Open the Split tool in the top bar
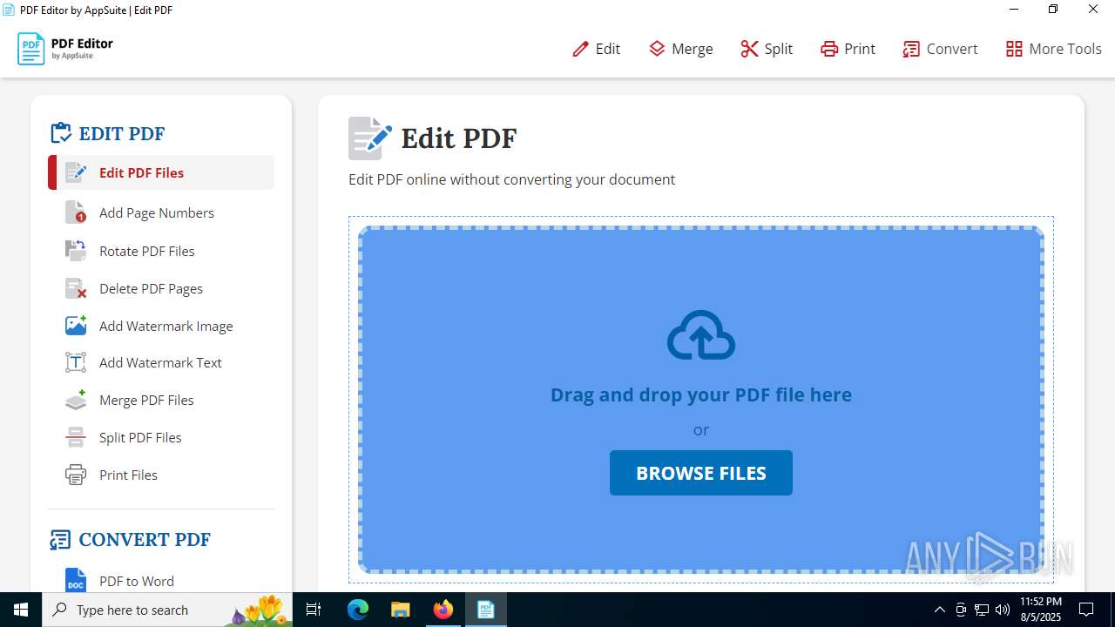This screenshot has height=627, width=1115. pyautogui.click(x=767, y=49)
